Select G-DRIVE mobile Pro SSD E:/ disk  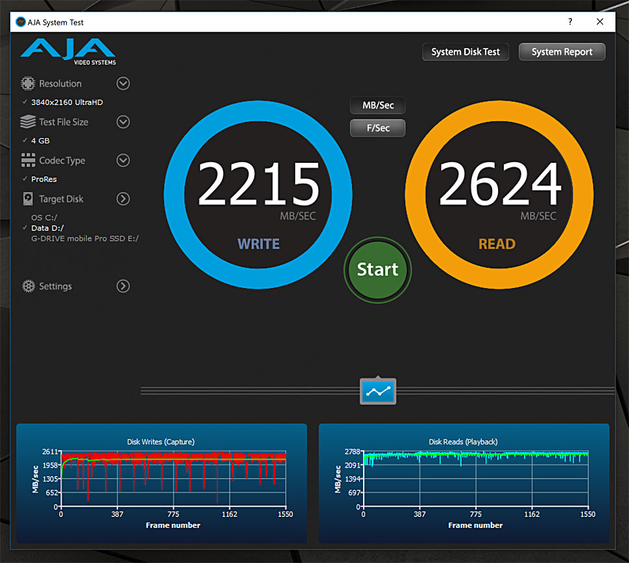pos(85,238)
